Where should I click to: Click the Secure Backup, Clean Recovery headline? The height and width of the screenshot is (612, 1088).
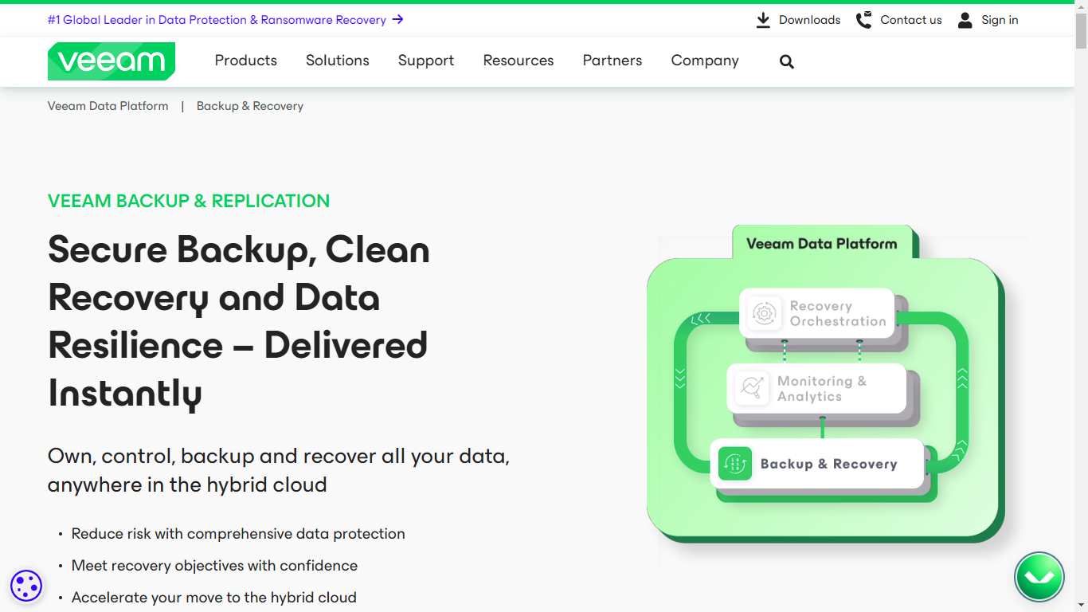point(239,321)
